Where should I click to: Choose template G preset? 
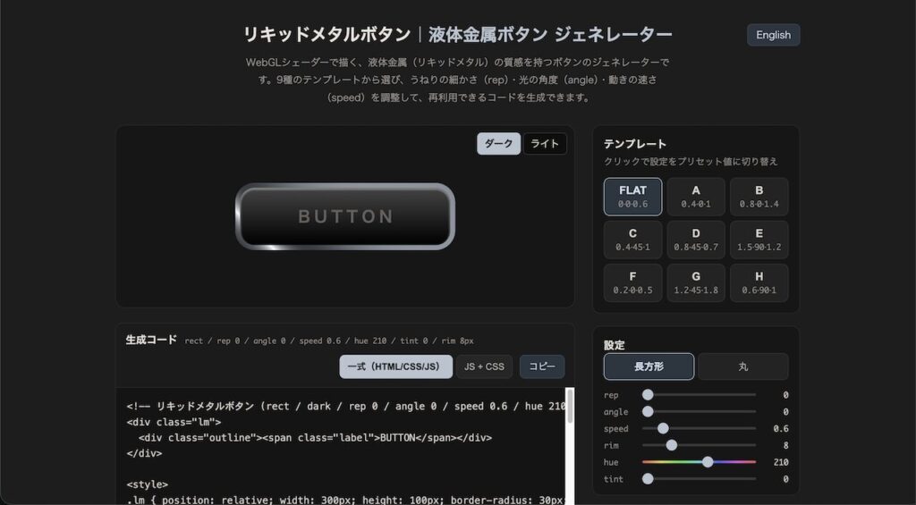click(696, 283)
